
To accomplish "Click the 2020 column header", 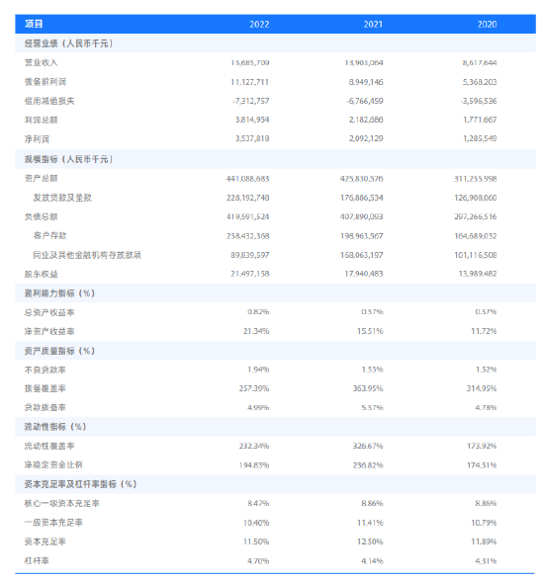I will point(488,25).
